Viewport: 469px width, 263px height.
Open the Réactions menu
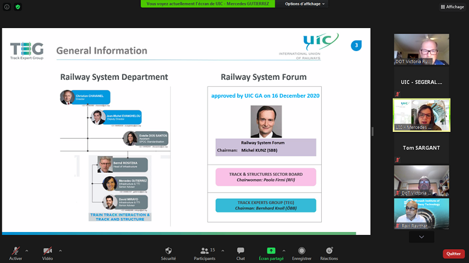[x=329, y=254]
